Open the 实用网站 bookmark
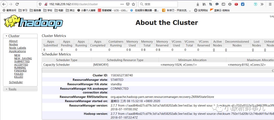 tap(201, 10)
